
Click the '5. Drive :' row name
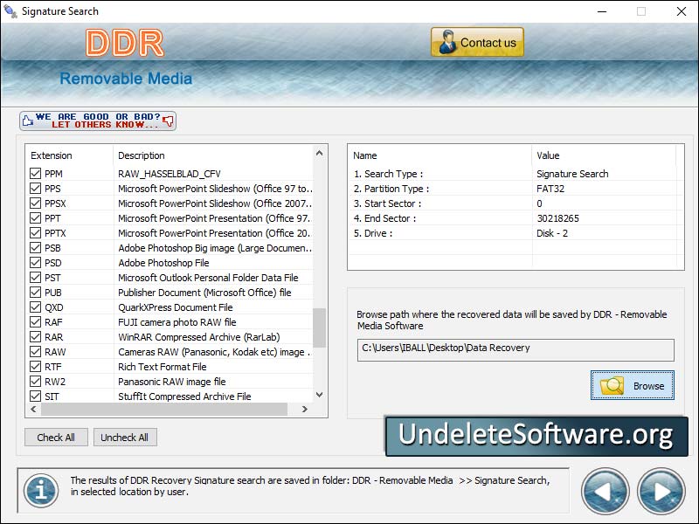pos(373,233)
